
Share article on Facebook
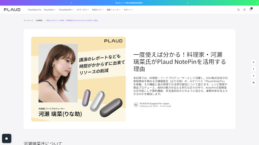(x=254, y=69)
